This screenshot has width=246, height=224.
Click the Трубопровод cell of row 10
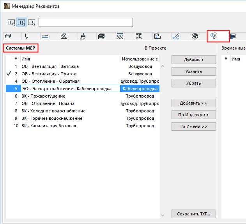coord(140,126)
